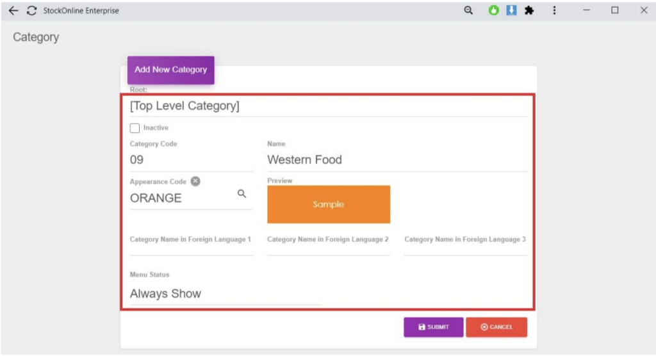Open the zoom magnifier icon in title bar
The width and height of the screenshot is (656, 356).
point(468,10)
